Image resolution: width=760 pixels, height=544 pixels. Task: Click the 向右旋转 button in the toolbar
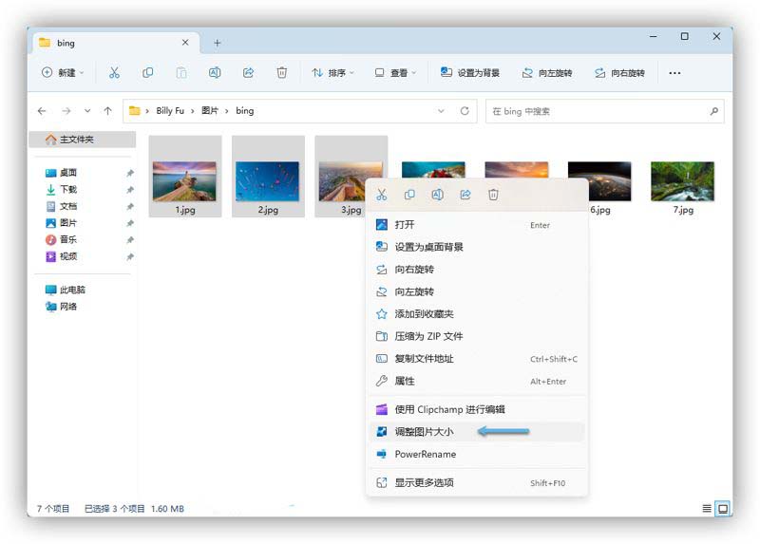coord(619,73)
